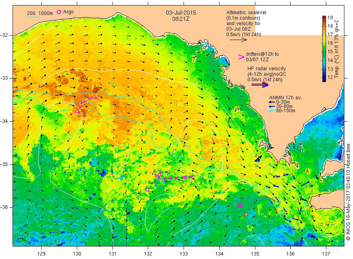This screenshot has width=353, height=259.
Task: Click the cyan 200m isobath legend line
Action: [33, 17]
